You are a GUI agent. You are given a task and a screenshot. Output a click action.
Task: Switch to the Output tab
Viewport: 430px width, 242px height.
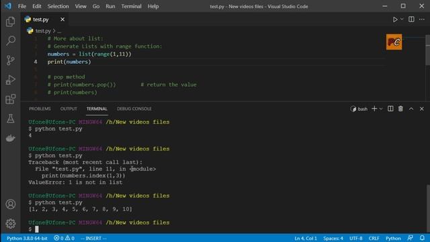click(69, 109)
